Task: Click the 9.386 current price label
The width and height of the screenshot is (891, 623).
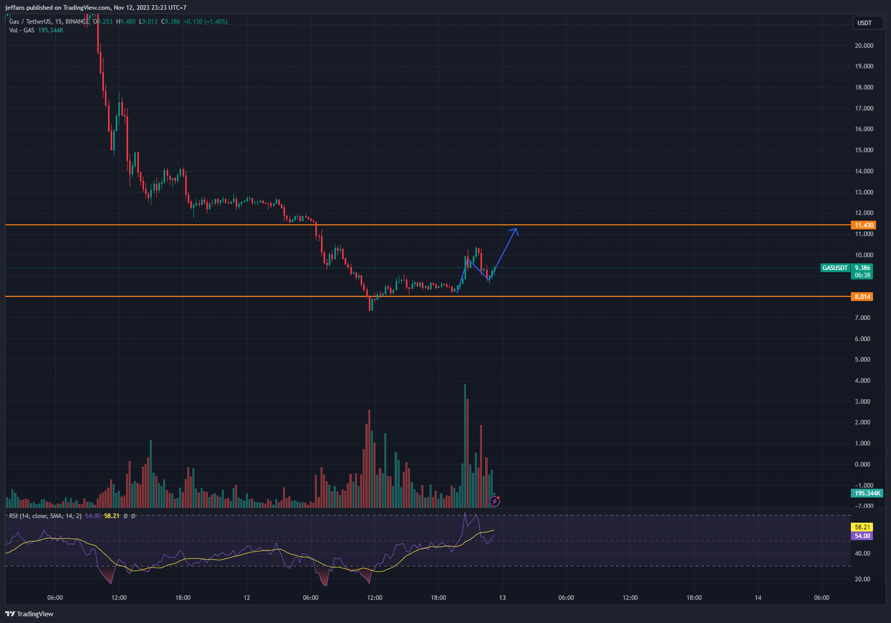Action: coord(862,268)
